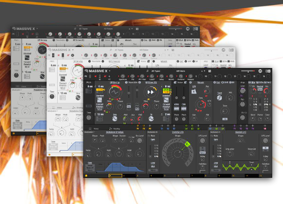The height and width of the screenshot is (204, 283).
Task: Click Neutral label in front window effects section
Action: (x=260, y=86)
